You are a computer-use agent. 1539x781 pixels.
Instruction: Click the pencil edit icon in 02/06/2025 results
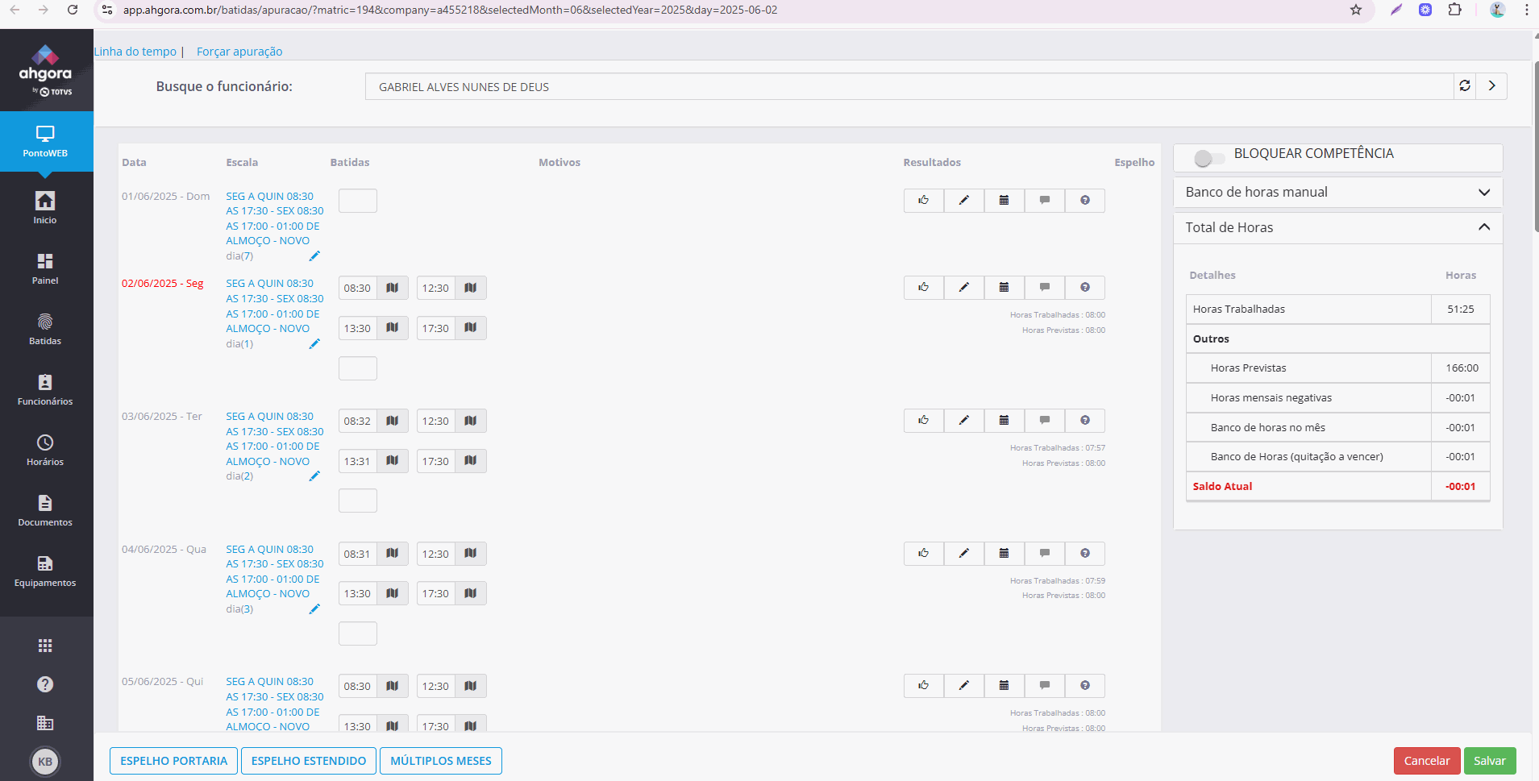(x=964, y=288)
